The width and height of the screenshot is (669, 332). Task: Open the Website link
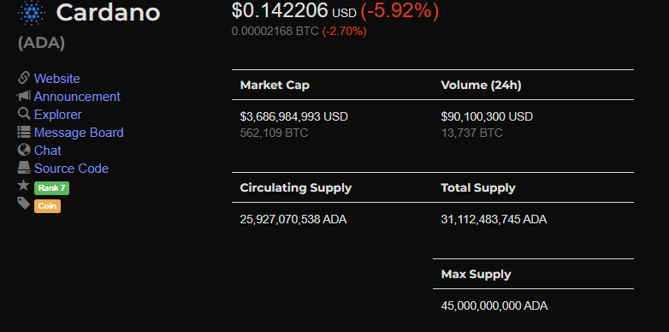click(x=56, y=79)
